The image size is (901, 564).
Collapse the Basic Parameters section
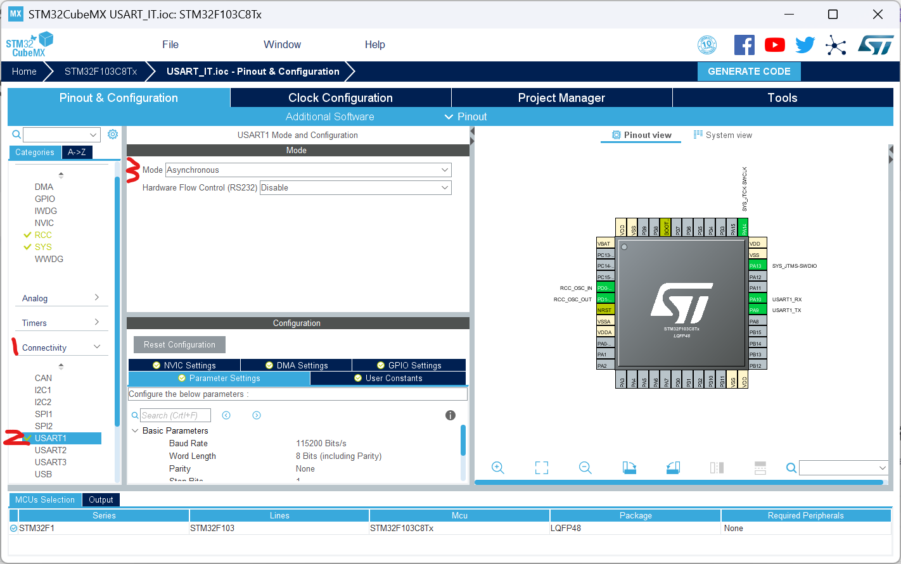pos(135,430)
